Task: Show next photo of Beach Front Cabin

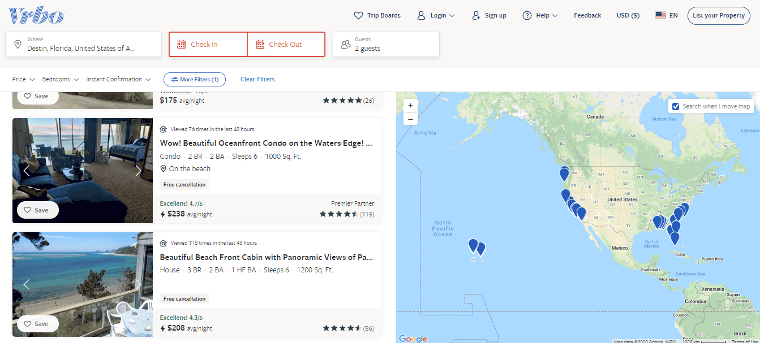Action: pos(138,284)
